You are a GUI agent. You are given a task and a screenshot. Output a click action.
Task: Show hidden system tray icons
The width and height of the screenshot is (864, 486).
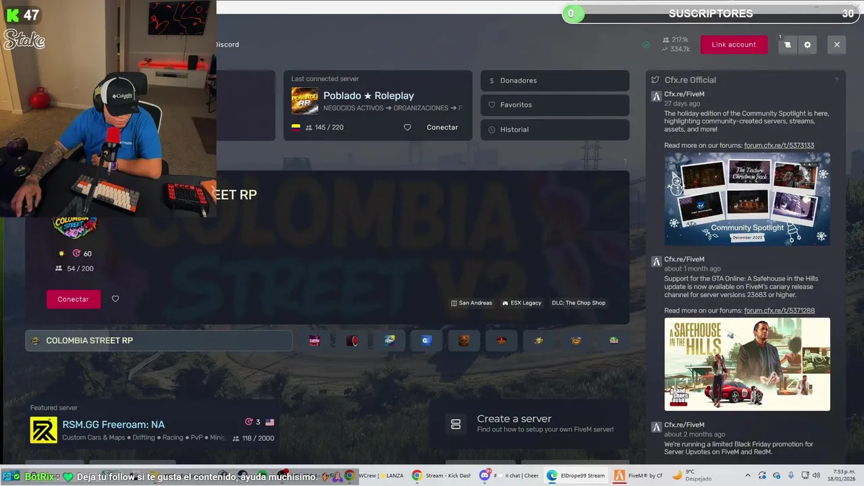pyautogui.click(x=747, y=475)
